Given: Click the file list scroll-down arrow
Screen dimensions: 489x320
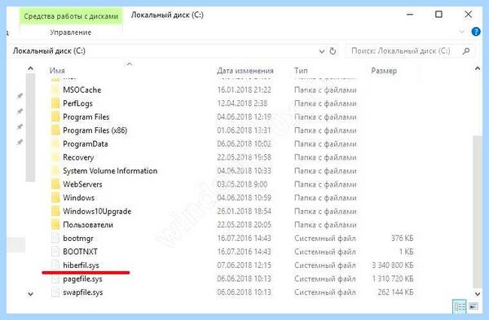Looking at the screenshot, I should [478, 294].
